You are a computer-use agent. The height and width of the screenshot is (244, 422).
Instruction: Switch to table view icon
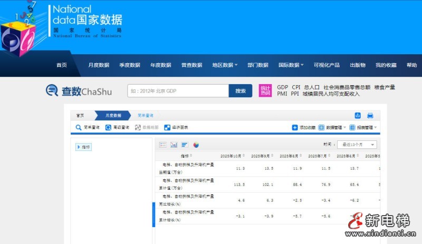pyautogui.click(x=163, y=145)
